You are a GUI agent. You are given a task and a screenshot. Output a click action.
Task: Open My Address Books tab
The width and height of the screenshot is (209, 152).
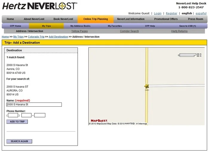pos(80,26)
